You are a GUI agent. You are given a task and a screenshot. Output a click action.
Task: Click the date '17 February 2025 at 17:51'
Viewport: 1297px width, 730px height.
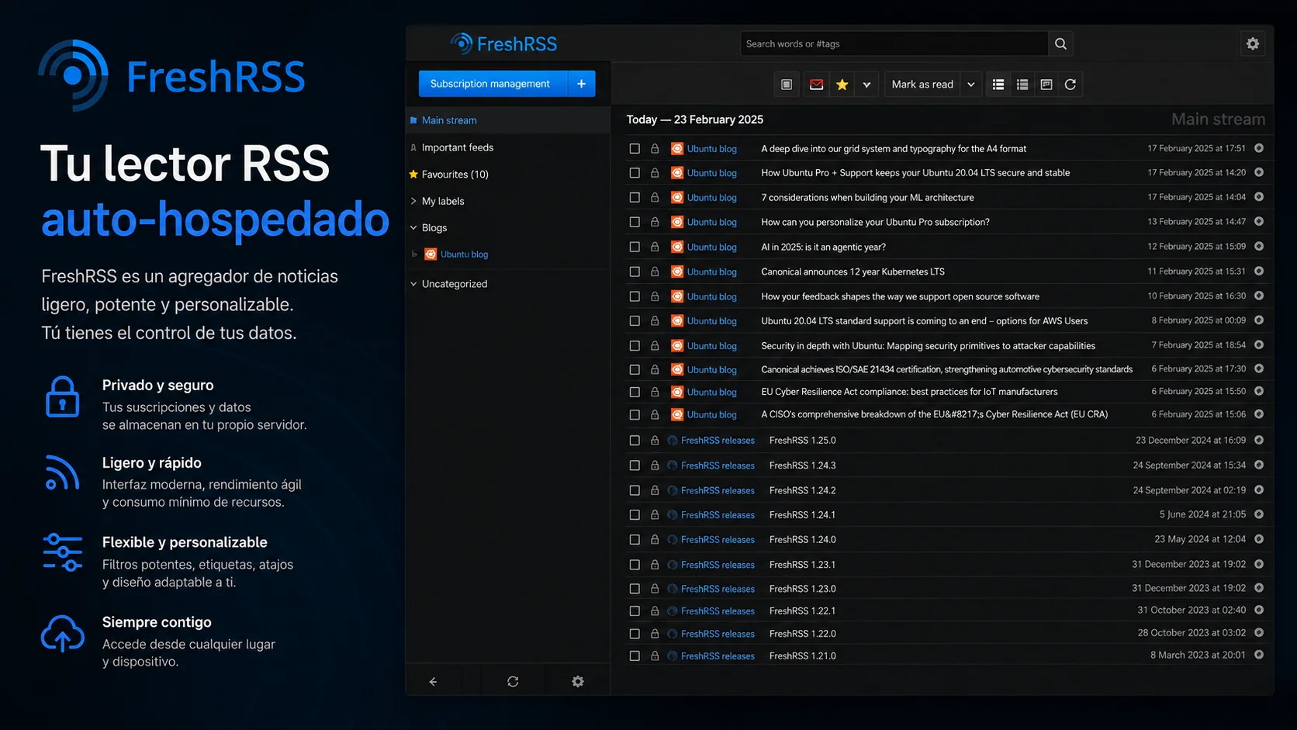1197,148
